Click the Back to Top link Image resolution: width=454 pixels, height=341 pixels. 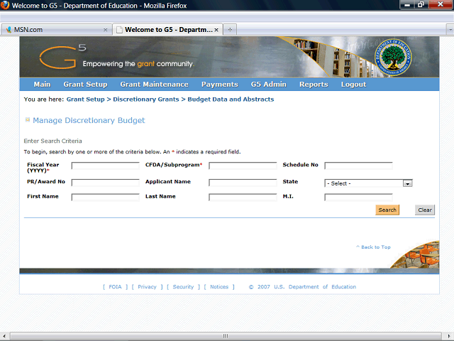373,247
